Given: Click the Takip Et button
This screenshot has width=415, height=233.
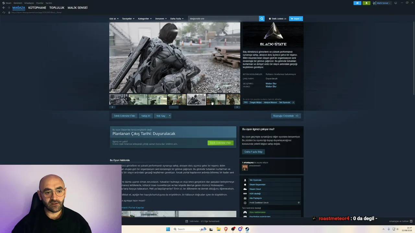Looking at the screenshot, I should point(146,116).
